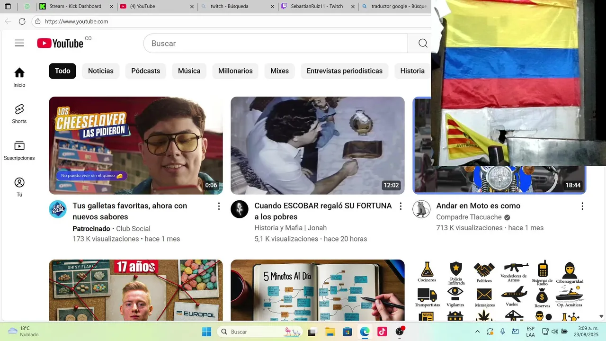Open Task View on taskbar

click(x=312, y=332)
